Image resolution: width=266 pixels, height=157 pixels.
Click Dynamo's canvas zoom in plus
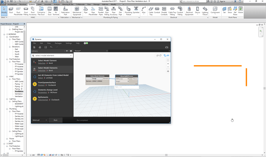(168, 64)
